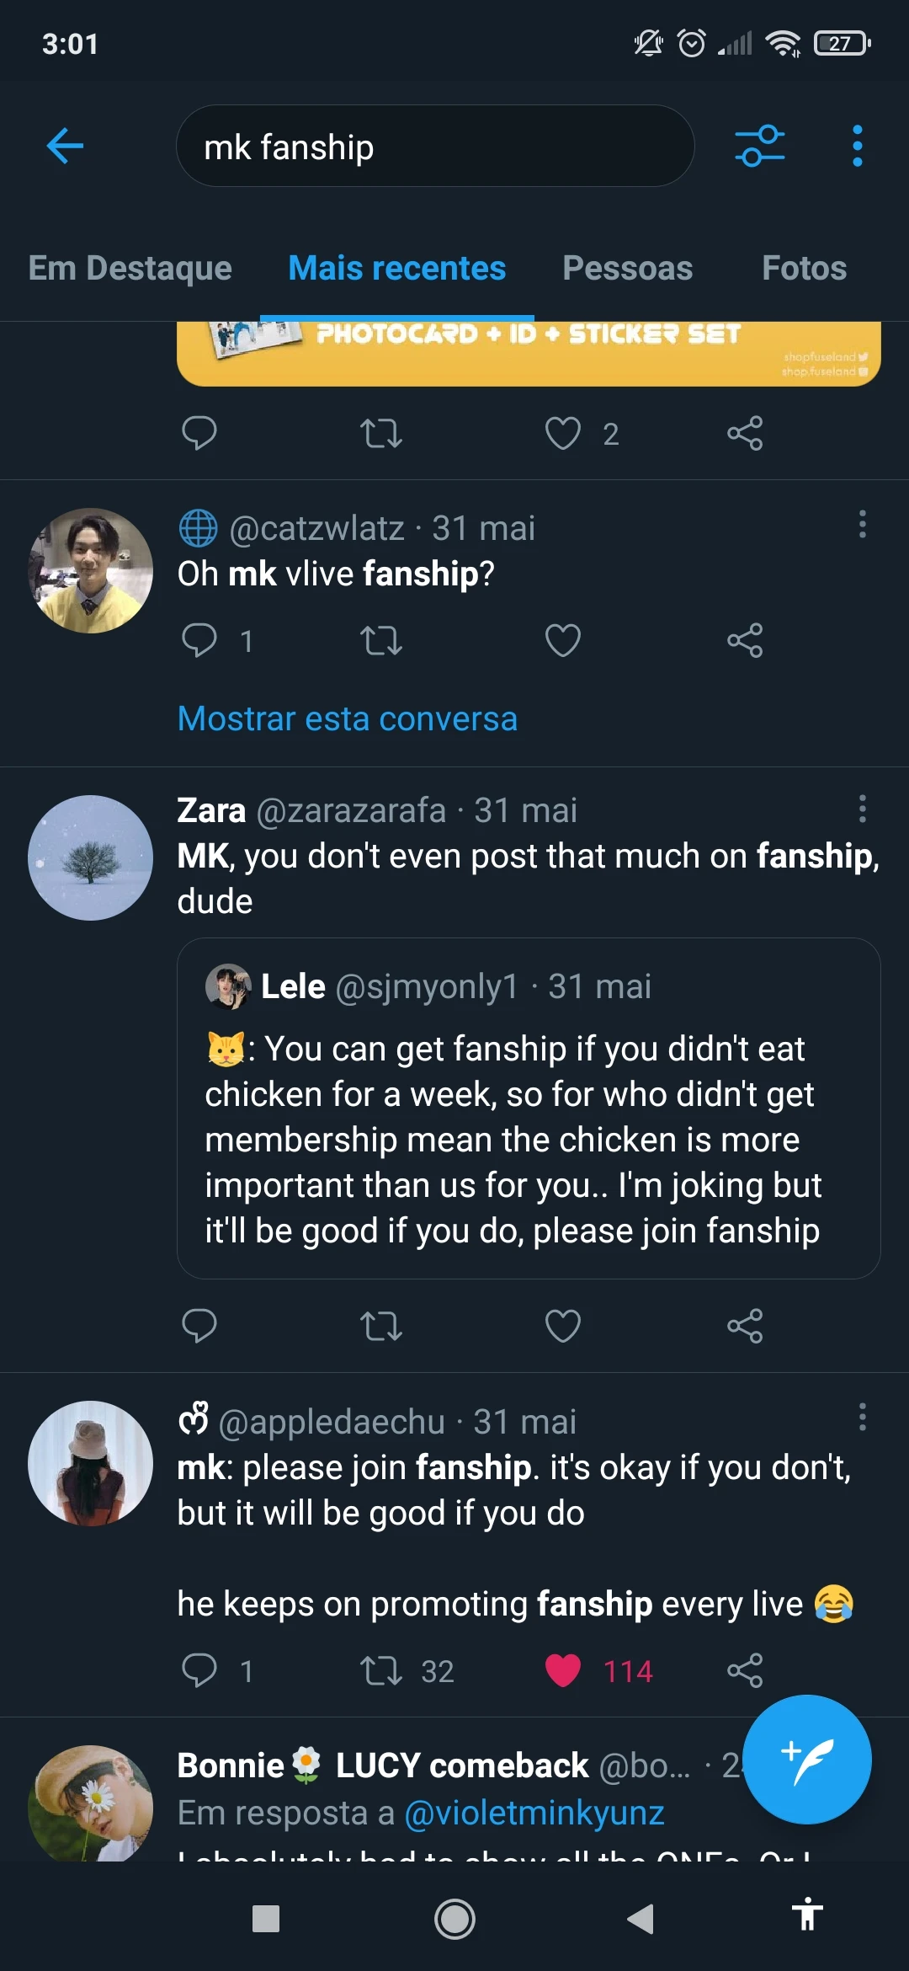
Task: Switch to the Em Destaque tab
Action: [130, 268]
